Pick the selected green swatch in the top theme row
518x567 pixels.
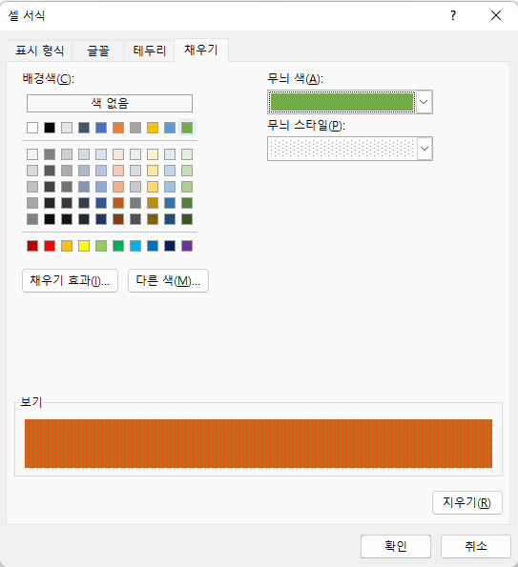click(x=187, y=128)
